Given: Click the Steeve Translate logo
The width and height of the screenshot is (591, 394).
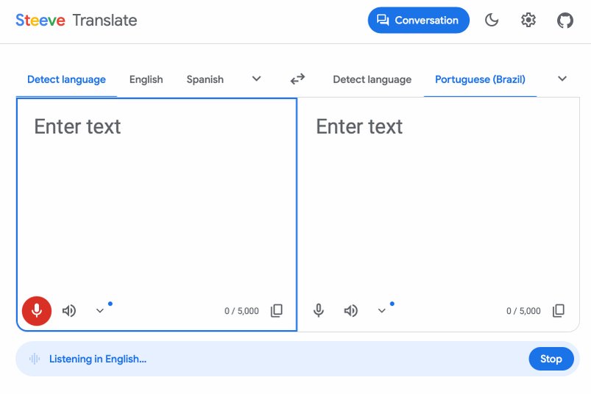Looking at the screenshot, I should (76, 21).
